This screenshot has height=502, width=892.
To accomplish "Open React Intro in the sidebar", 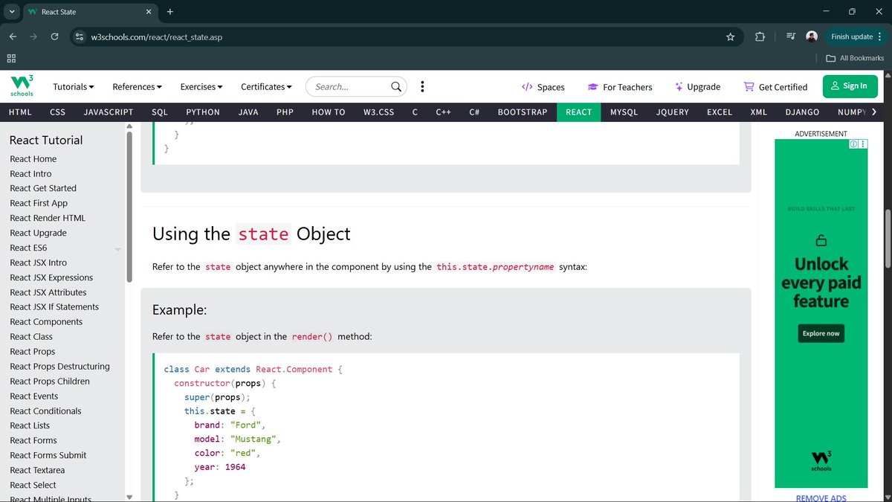I will click(30, 173).
